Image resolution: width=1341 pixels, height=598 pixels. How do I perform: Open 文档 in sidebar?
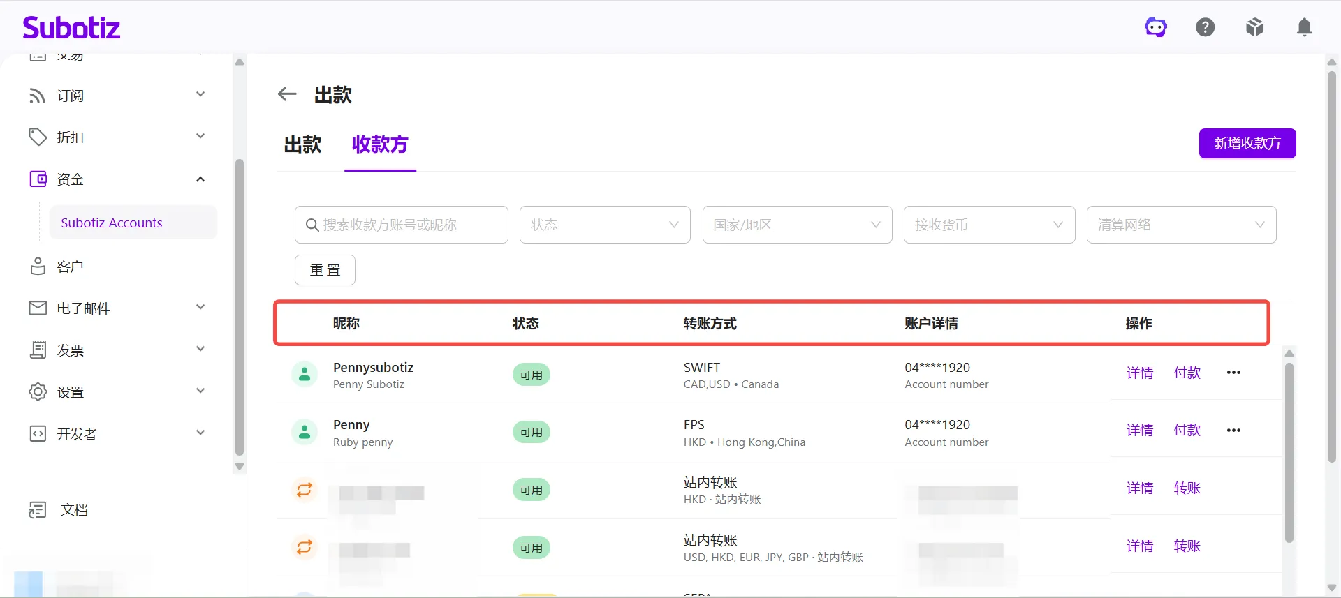[x=74, y=510]
